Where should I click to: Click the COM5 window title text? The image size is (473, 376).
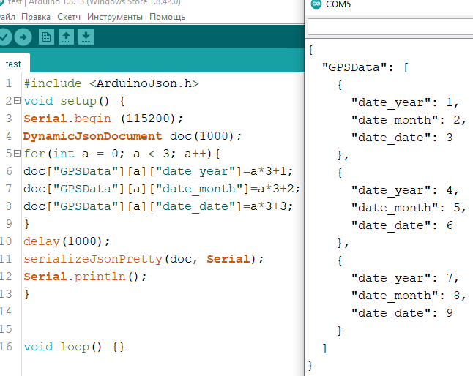(x=338, y=4)
